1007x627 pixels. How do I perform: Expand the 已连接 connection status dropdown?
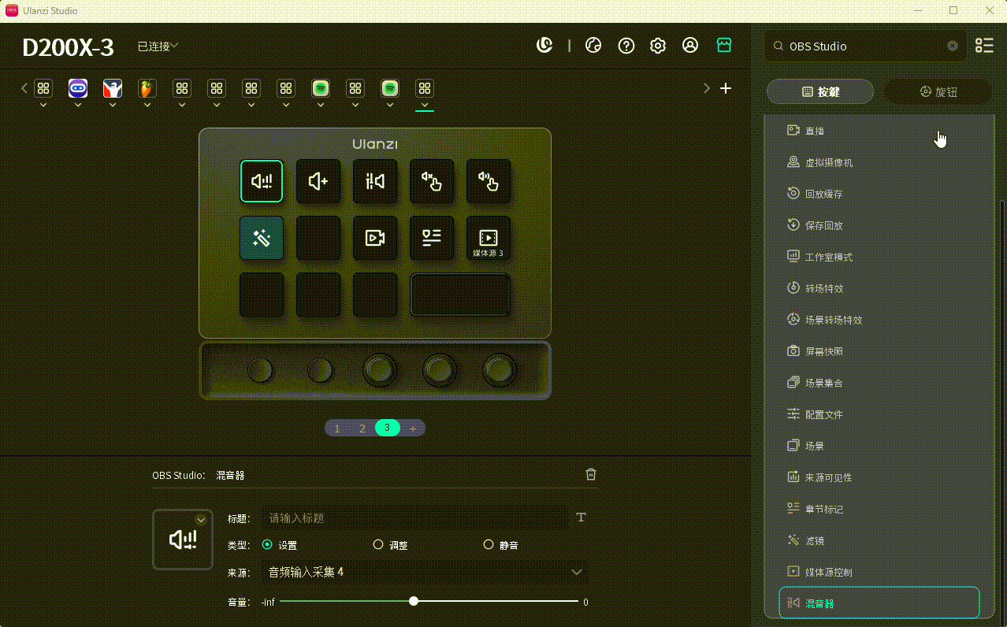click(x=158, y=46)
